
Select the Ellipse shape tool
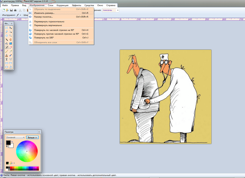pyautogui.click(x=7, y=67)
